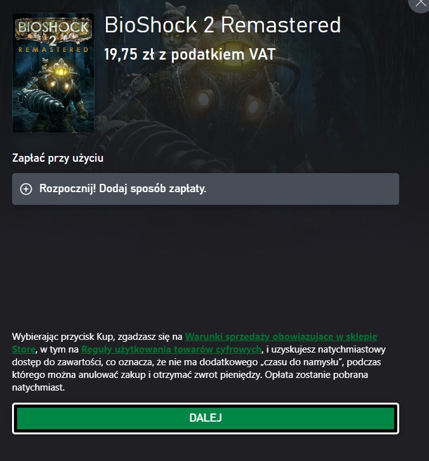The height and width of the screenshot is (461, 429).
Task: Click the green DALEJ button
Action: (206, 418)
